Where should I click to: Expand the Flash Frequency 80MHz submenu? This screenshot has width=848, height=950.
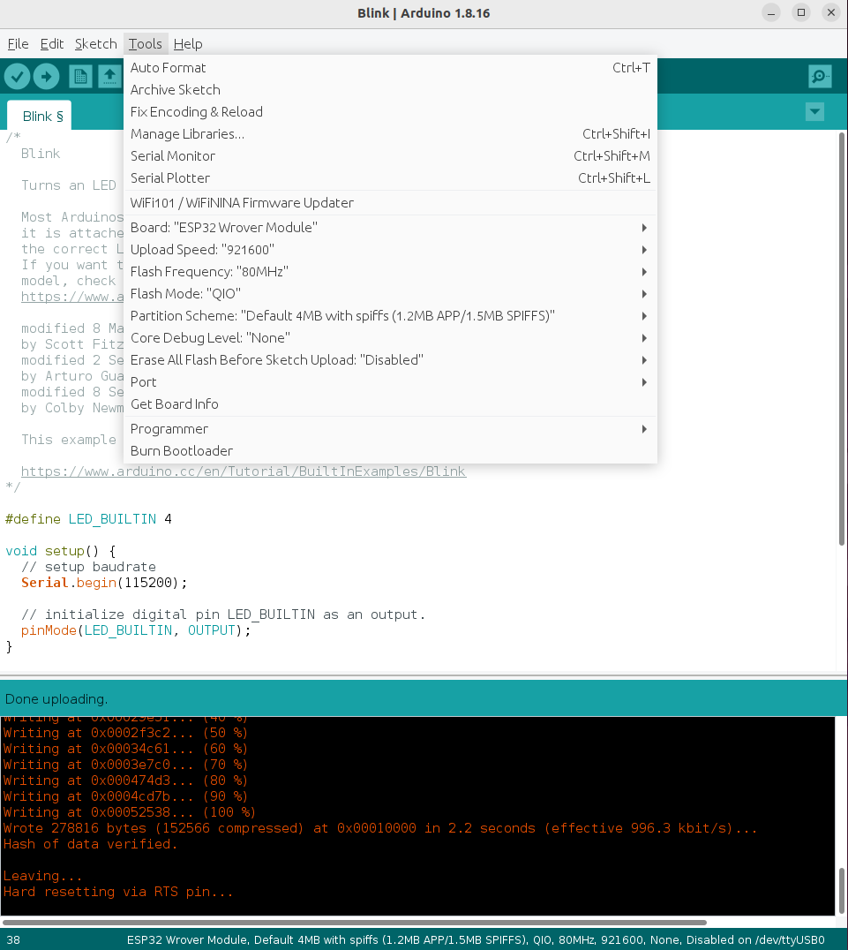coord(390,272)
